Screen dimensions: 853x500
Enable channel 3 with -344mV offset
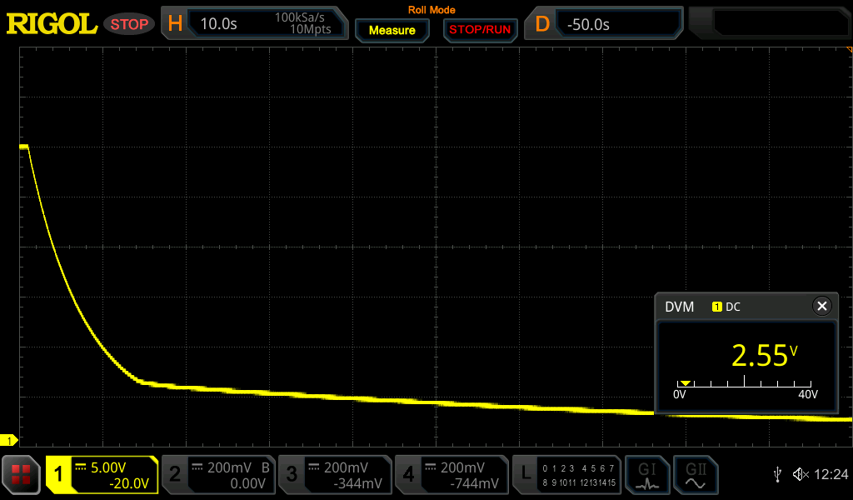(334, 475)
